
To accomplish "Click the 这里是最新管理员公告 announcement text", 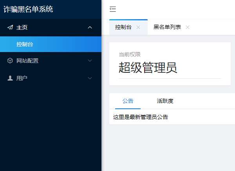I will [x=141, y=117].
